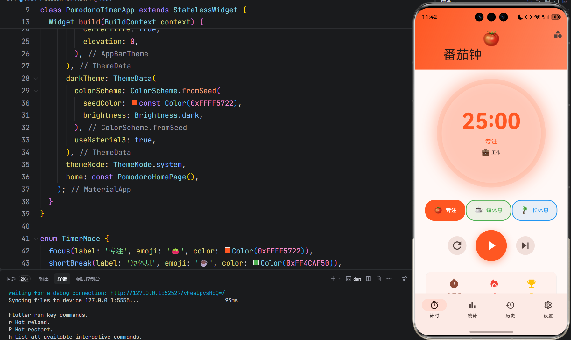
Task: Open the new terminal profile dropdown arrow
Action: (x=339, y=279)
